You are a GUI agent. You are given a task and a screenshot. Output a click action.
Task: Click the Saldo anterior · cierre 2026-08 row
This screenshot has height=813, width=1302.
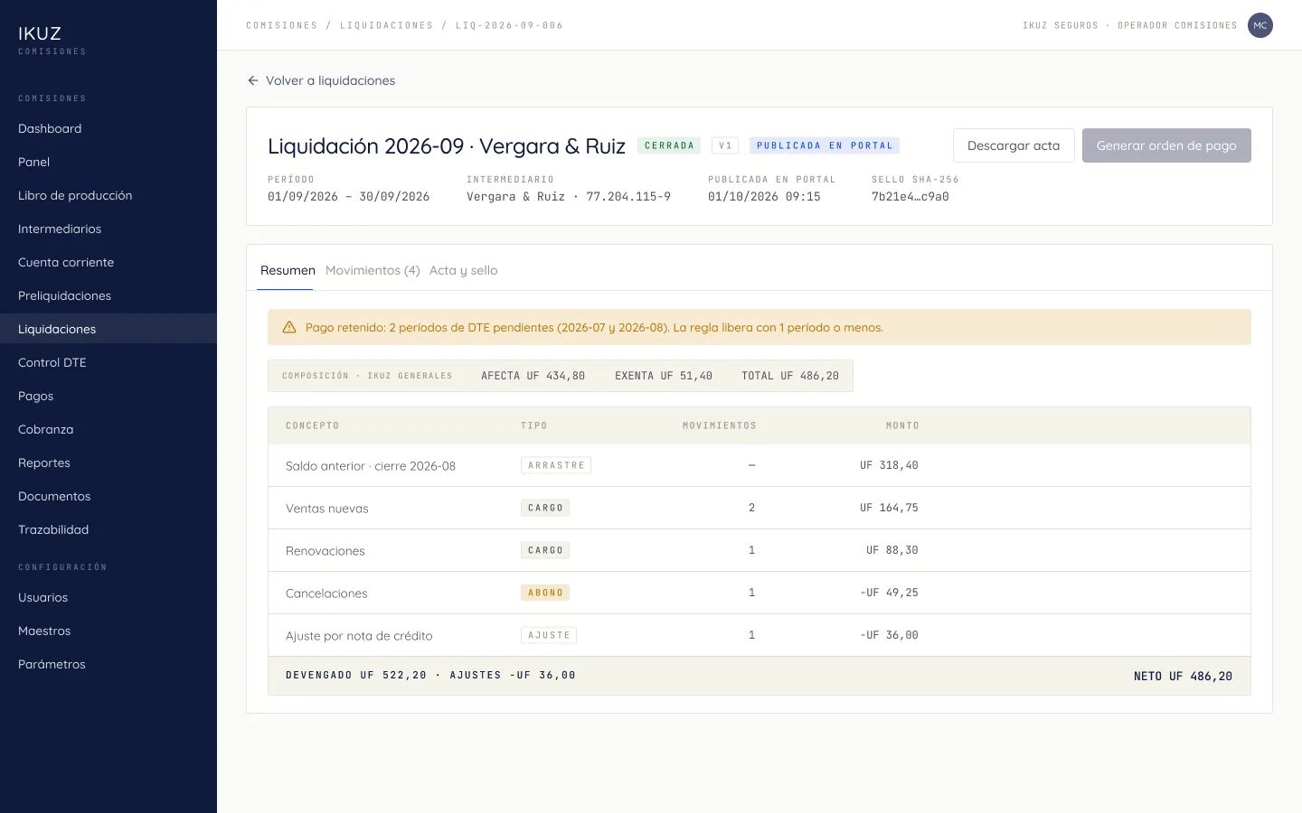point(759,465)
